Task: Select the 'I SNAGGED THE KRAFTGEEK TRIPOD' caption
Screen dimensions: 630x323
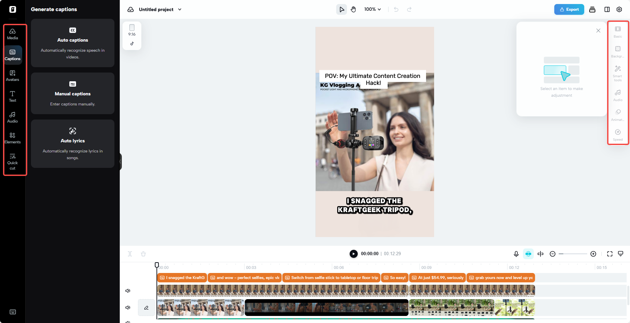Action: (375, 205)
